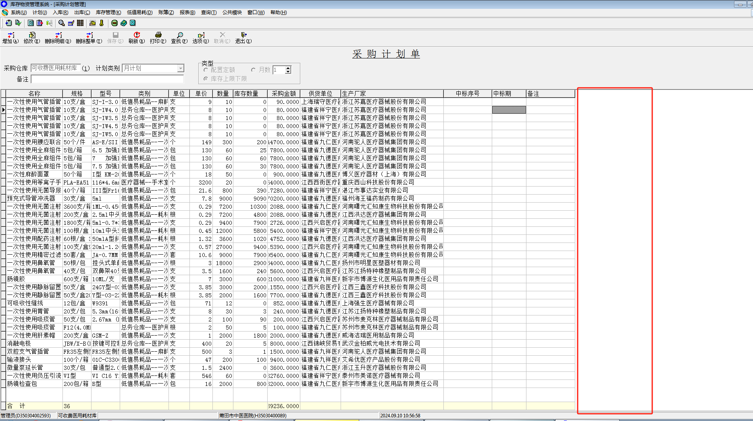Open the 计划(J) menu
Viewport: 753px width, 421px height.
40,12
